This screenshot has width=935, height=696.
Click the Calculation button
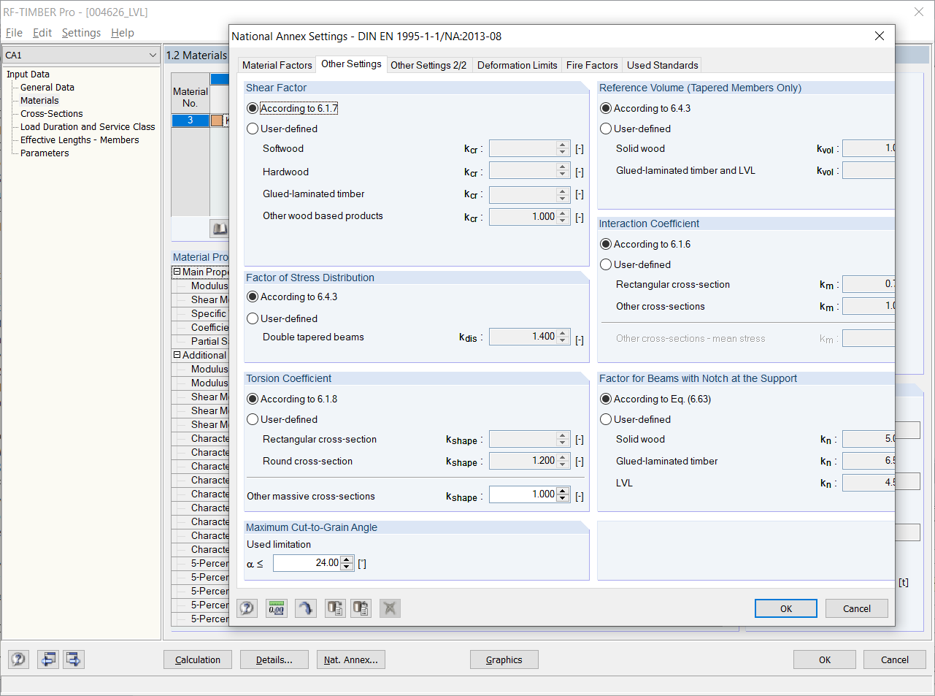[x=198, y=659]
